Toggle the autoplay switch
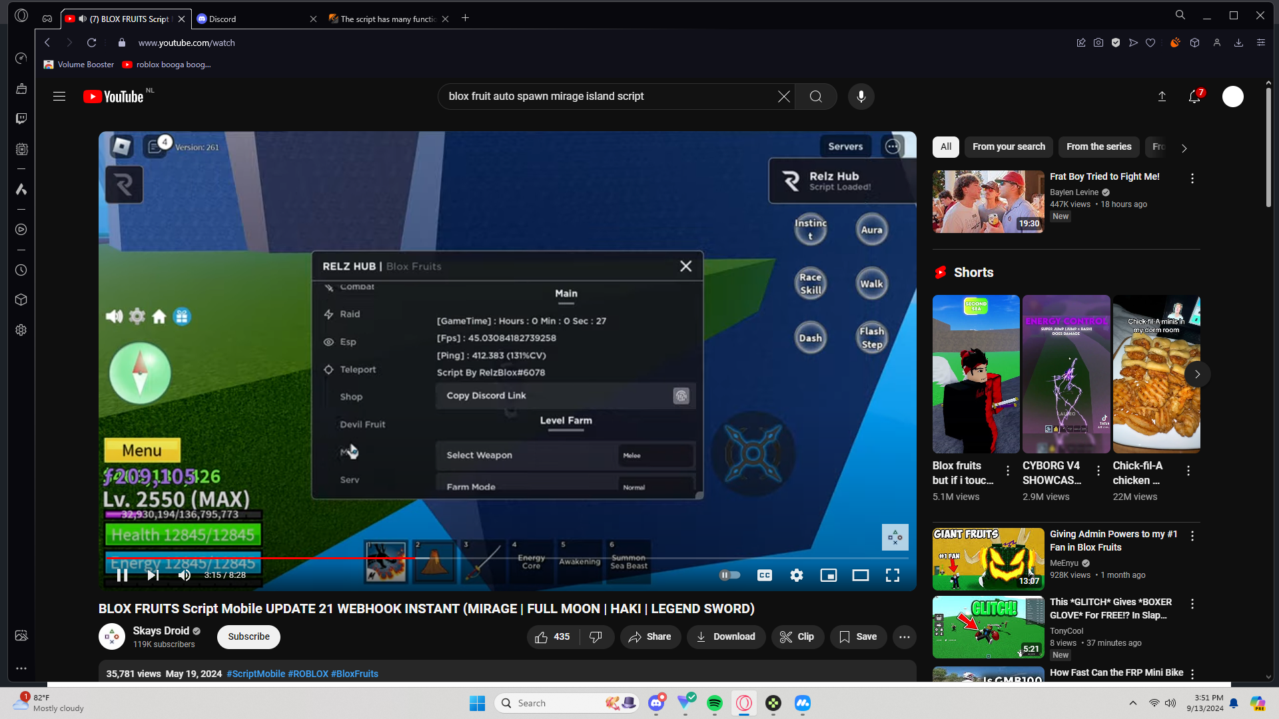This screenshot has height=719, width=1279. coord(730,575)
